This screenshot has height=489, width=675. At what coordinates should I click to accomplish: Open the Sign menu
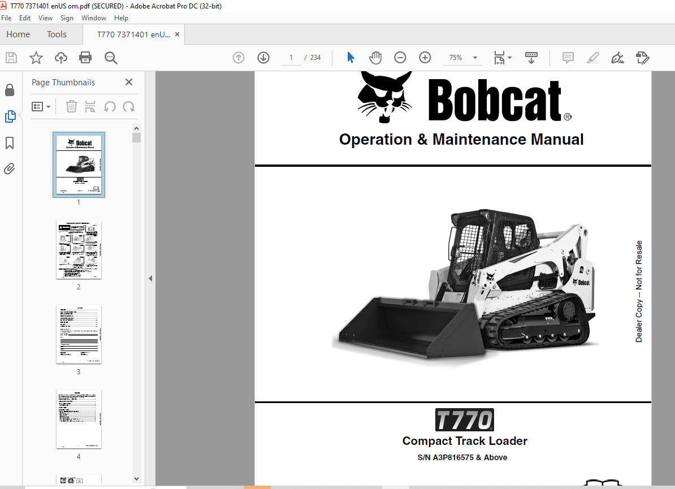click(67, 18)
